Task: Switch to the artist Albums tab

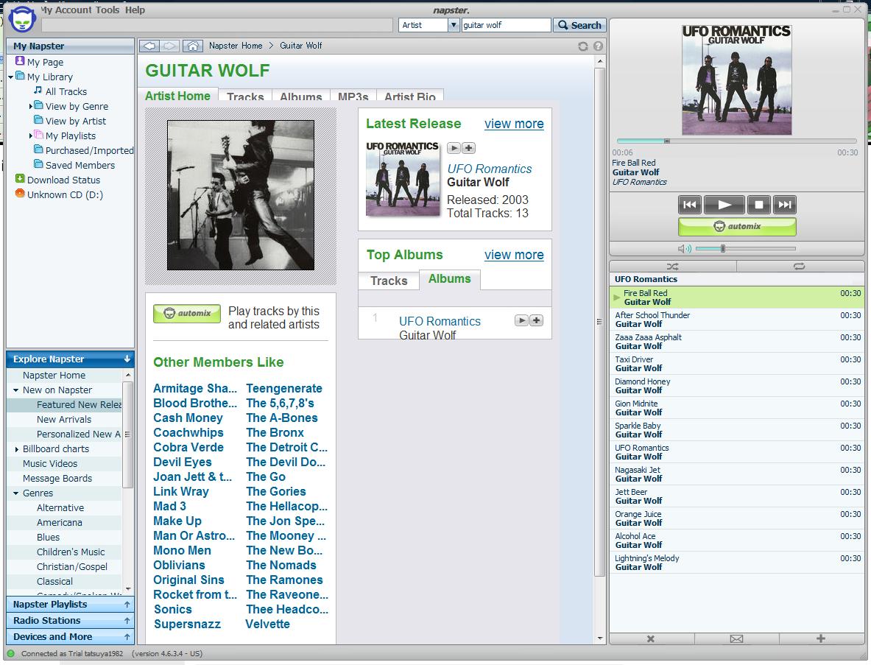Action: click(x=300, y=96)
